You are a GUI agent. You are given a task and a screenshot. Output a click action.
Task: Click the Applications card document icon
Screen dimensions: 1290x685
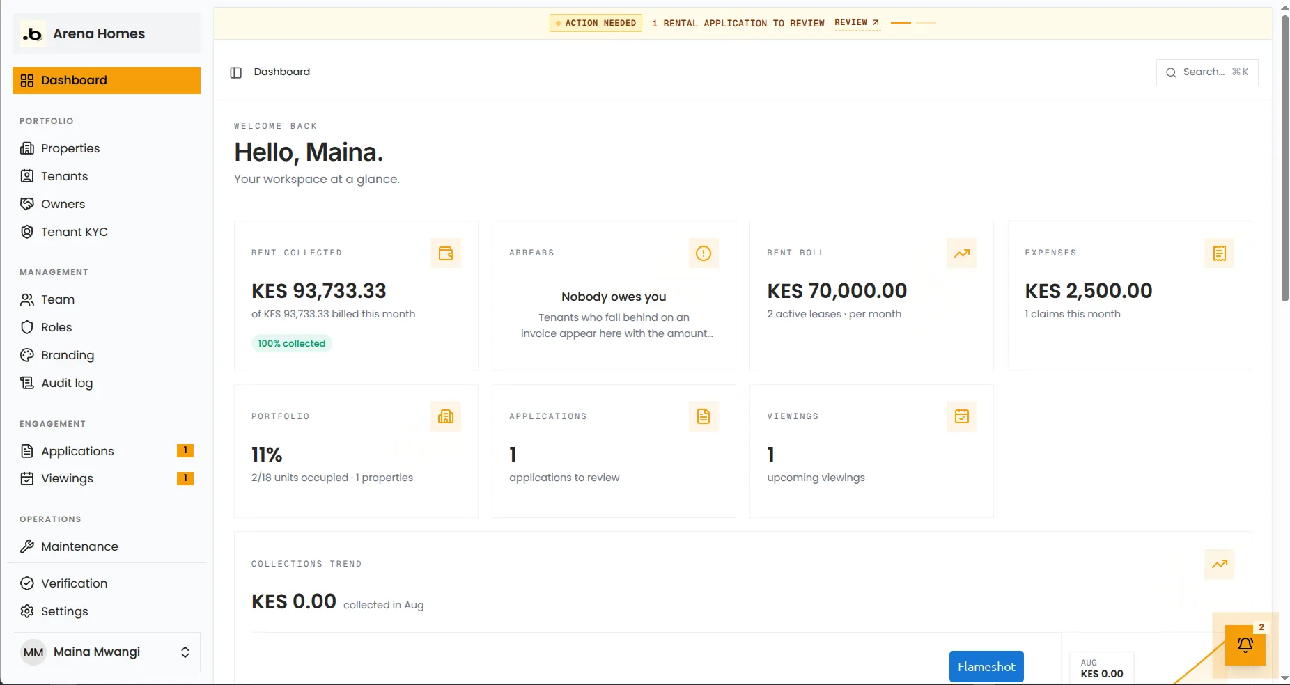click(x=704, y=416)
